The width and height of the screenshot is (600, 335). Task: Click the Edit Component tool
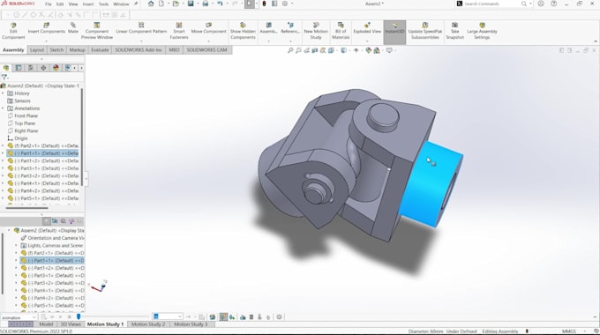tap(13, 31)
